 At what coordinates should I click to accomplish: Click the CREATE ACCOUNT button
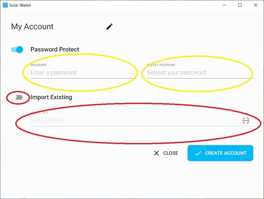(x=220, y=153)
